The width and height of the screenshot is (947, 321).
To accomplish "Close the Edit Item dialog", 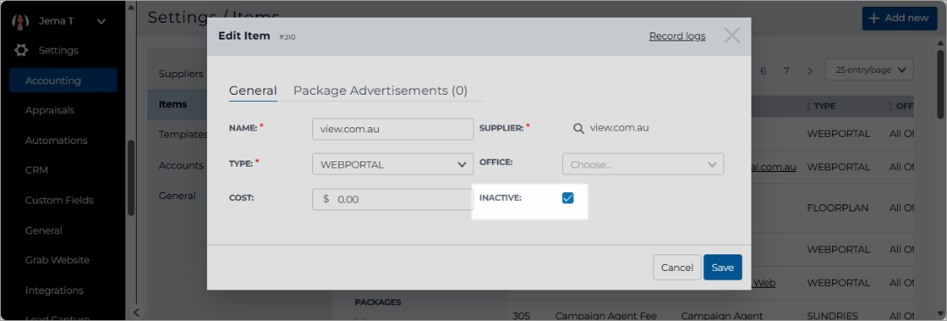I will tap(732, 36).
